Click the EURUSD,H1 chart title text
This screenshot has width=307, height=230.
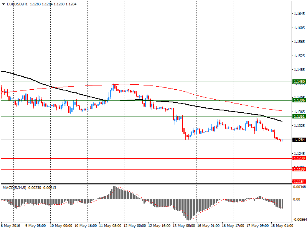click(17, 4)
